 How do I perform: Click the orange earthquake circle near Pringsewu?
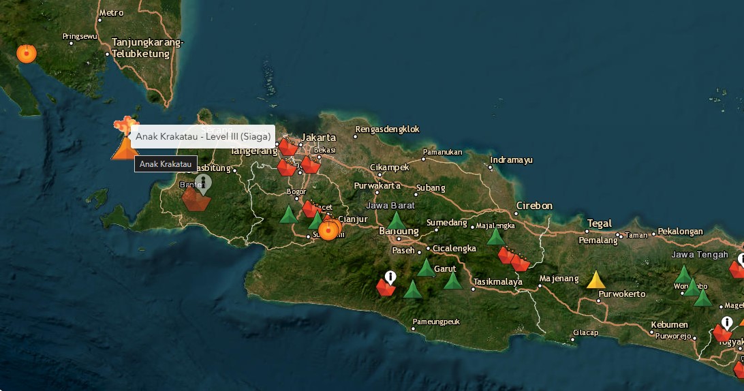pyautogui.click(x=27, y=54)
